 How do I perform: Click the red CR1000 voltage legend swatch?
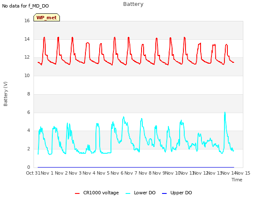click(77, 193)
